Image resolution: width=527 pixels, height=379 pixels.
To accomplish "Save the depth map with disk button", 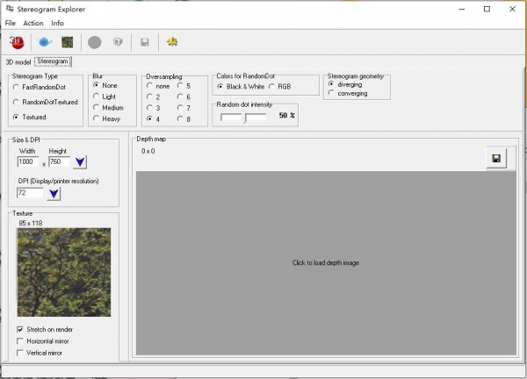I will [x=496, y=158].
